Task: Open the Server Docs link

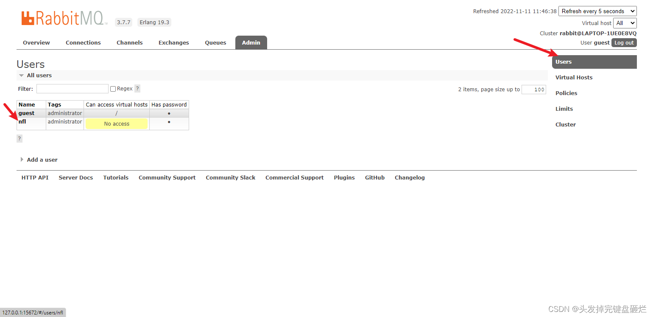Action: click(x=76, y=178)
